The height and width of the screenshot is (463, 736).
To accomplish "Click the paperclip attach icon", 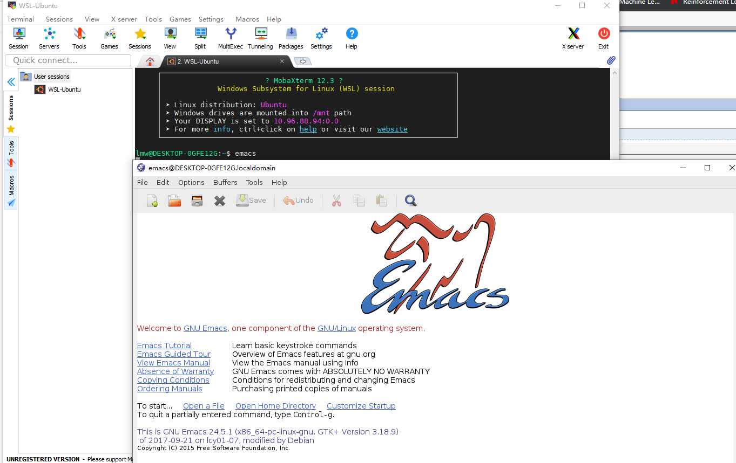I will click(611, 60).
